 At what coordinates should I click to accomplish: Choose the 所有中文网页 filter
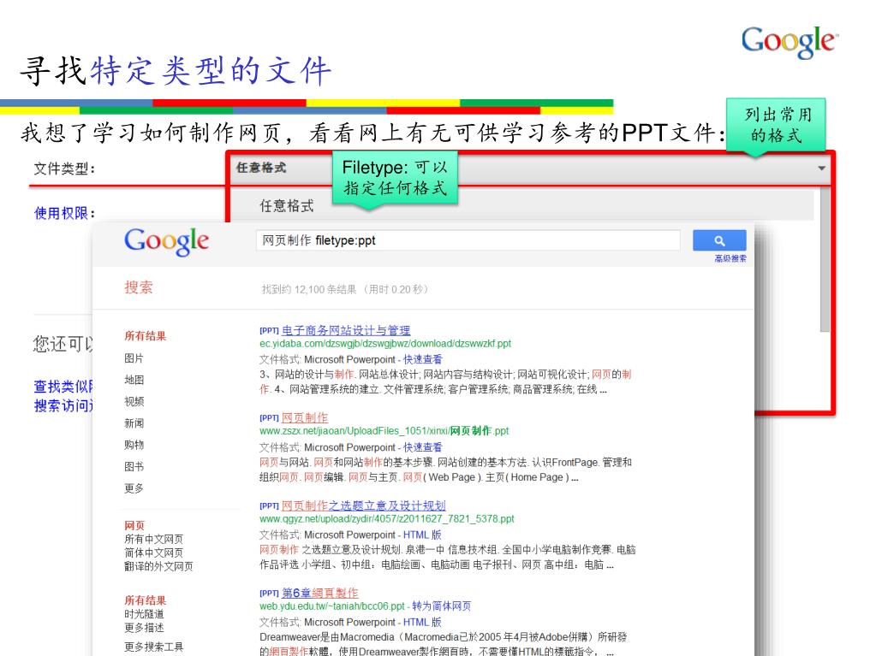point(153,539)
